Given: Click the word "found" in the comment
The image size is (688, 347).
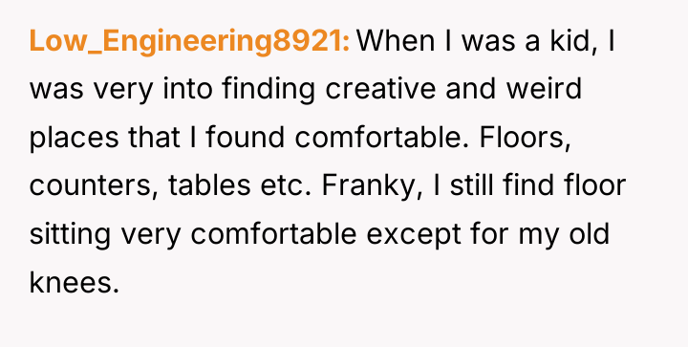Looking at the screenshot, I should [246, 138].
